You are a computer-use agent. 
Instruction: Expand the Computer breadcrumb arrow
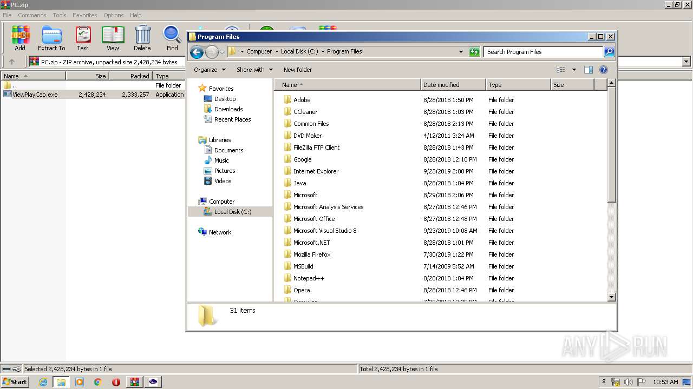click(277, 52)
